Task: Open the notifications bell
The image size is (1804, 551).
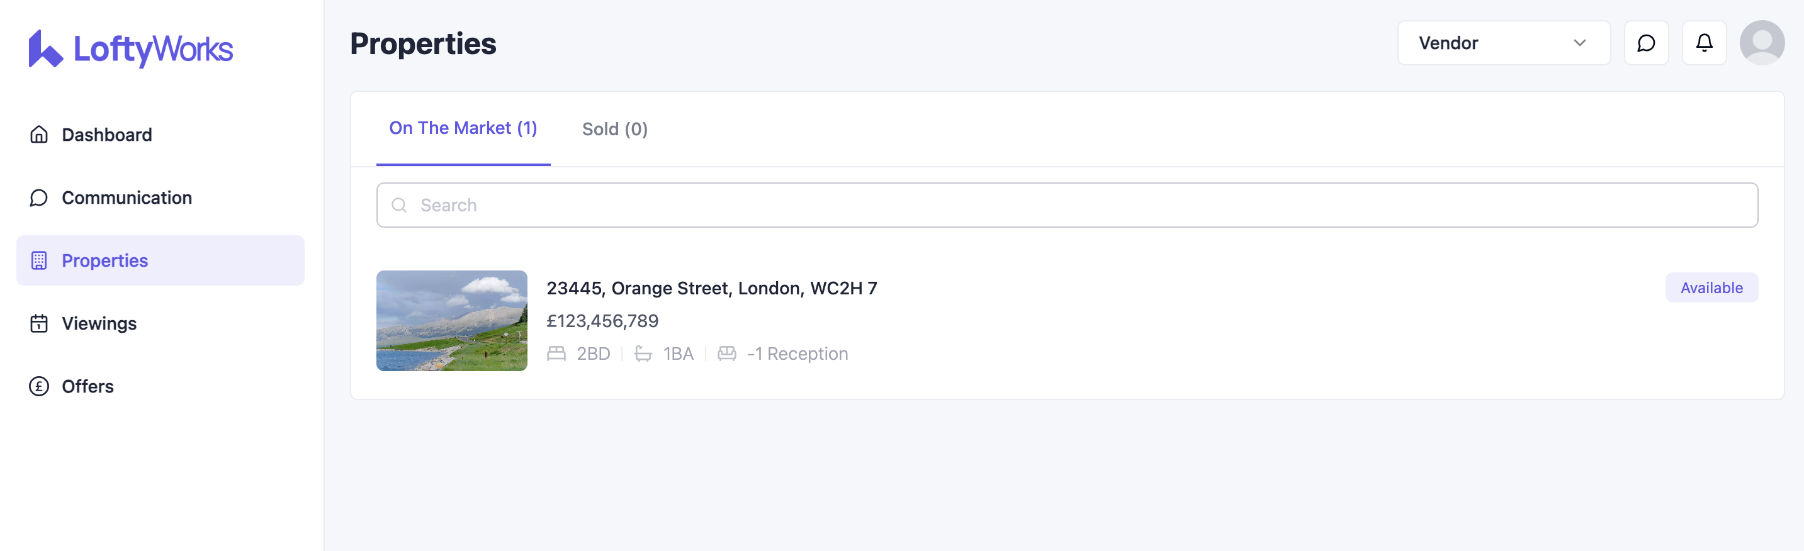Action: (1704, 43)
